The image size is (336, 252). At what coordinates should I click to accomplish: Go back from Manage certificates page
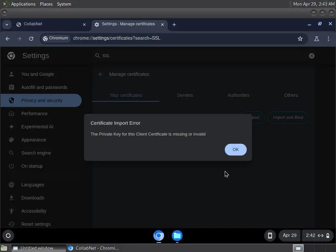tap(101, 74)
